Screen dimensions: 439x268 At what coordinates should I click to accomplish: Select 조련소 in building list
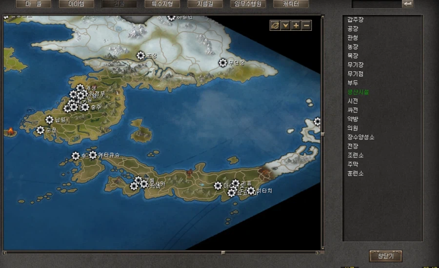point(356,155)
